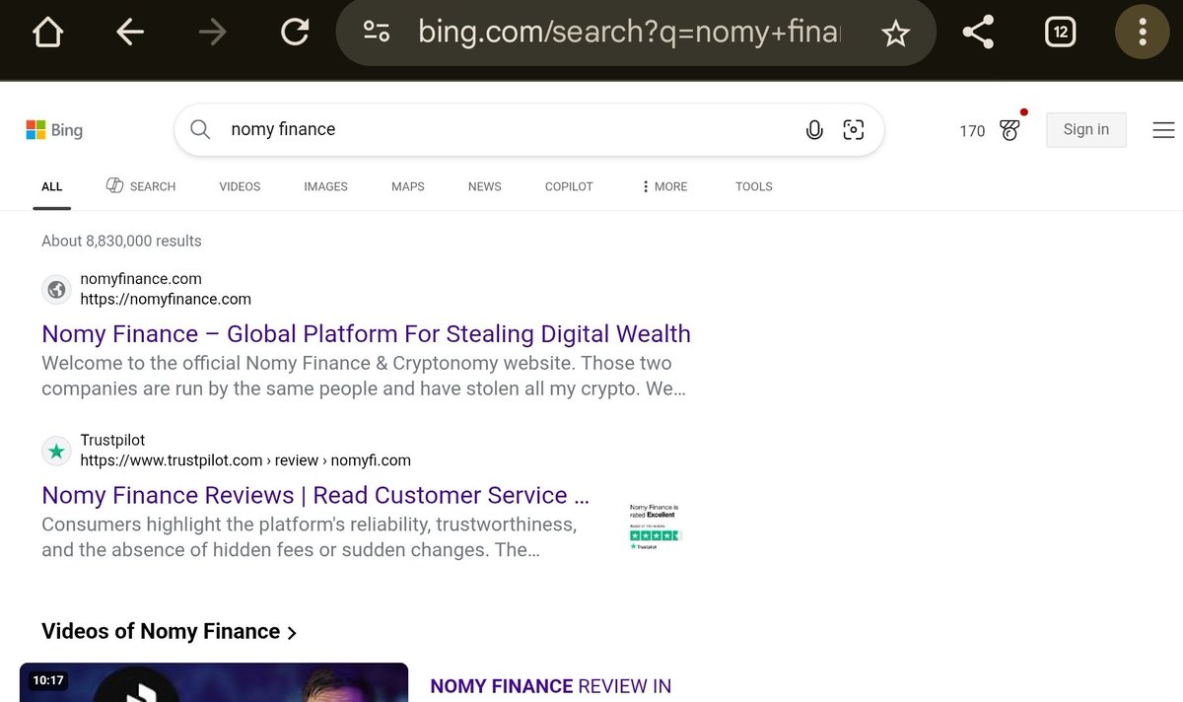This screenshot has width=1183, height=702.
Task: Select the ALL tab
Action: pyautogui.click(x=52, y=186)
